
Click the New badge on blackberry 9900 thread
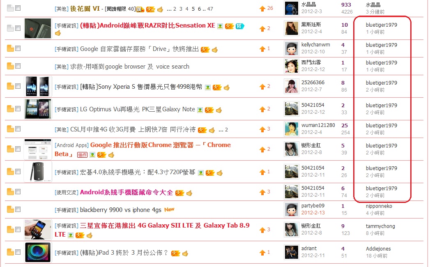pos(169,209)
